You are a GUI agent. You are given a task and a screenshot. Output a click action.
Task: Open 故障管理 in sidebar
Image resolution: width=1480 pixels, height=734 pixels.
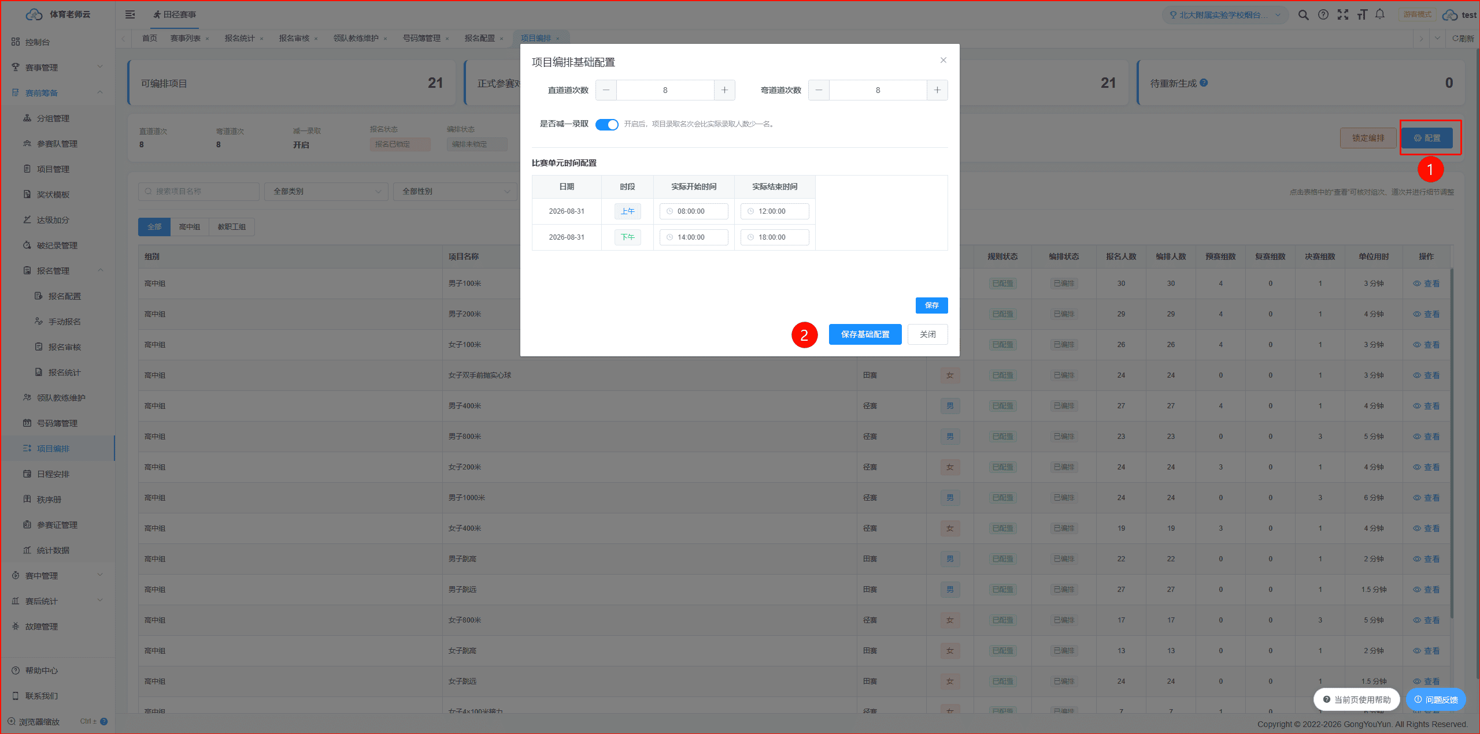(58, 627)
